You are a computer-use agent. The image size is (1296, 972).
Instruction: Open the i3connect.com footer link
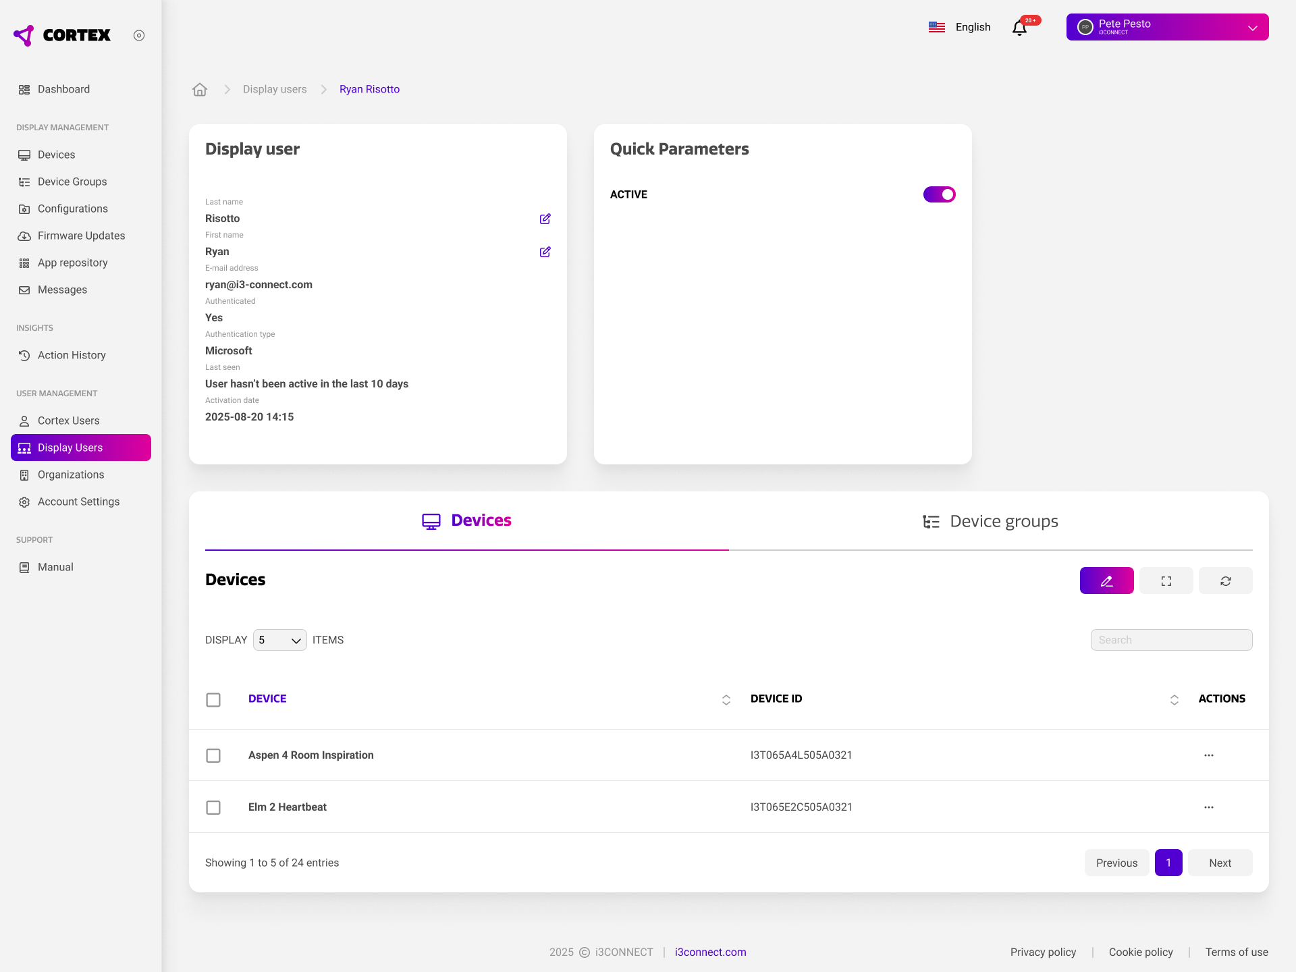coord(710,952)
